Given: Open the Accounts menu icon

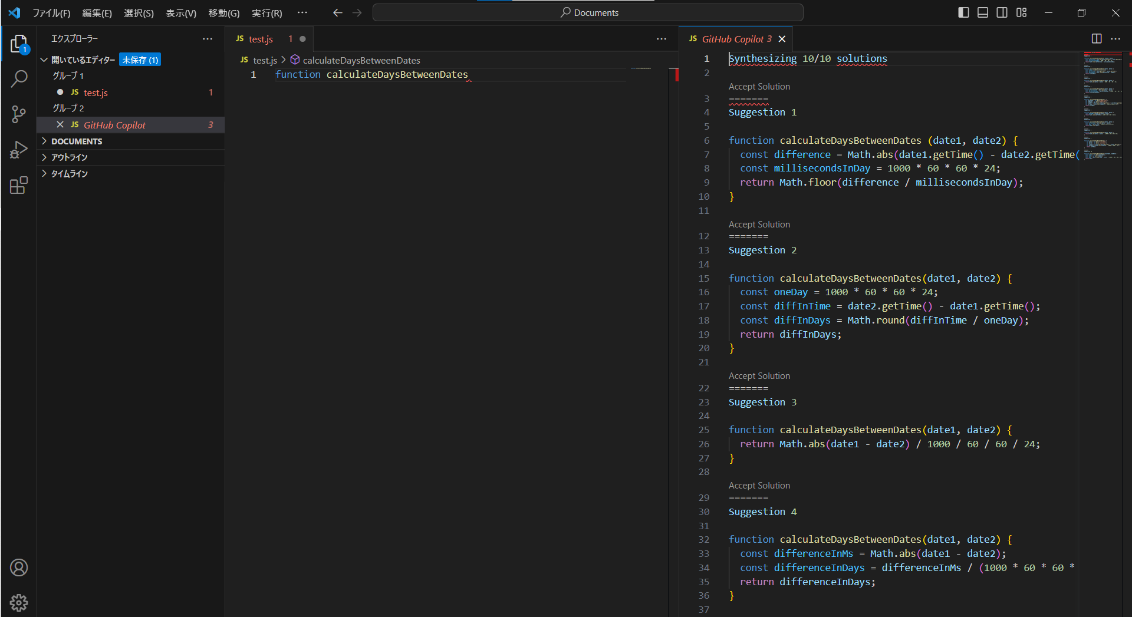Looking at the screenshot, I should pyautogui.click(x=18, y=567).
